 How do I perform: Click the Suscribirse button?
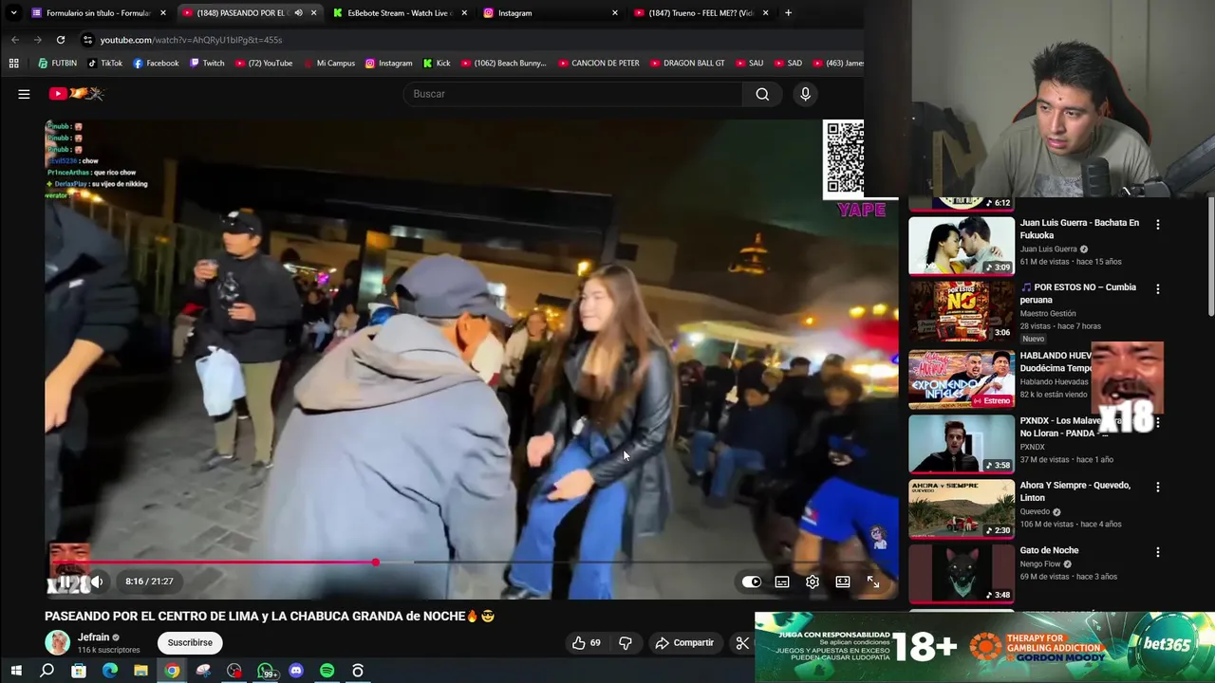(x=190, y=642)
